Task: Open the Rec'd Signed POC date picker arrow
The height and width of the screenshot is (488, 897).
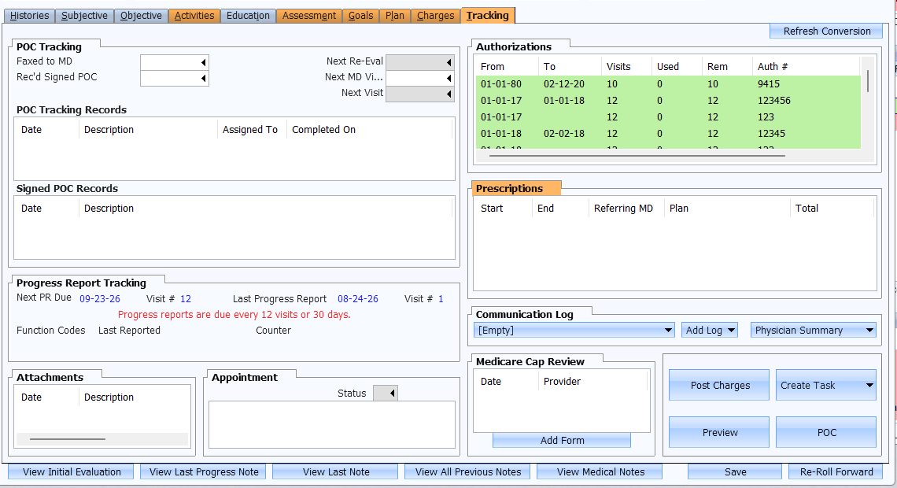Action: coord(203,79)
